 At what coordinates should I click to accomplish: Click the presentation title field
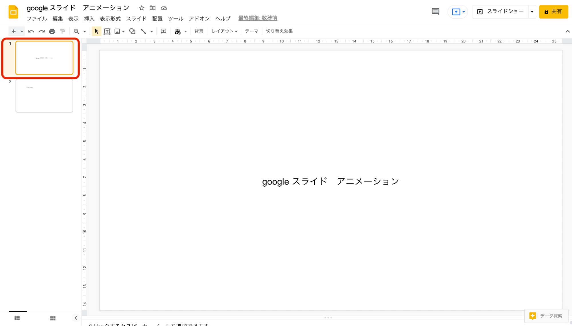click(x=78, y=8)
